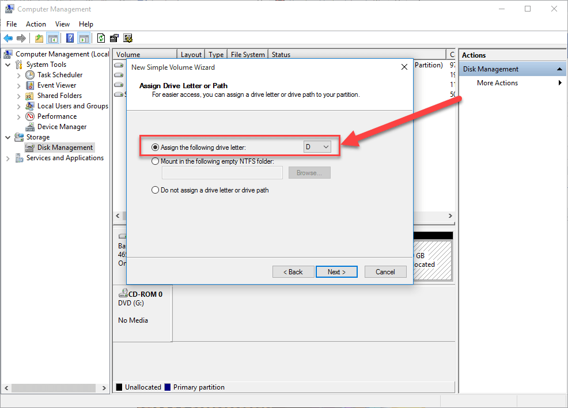
Task: Collapse the System Tools tree node
Action: [x=8, y=65]
